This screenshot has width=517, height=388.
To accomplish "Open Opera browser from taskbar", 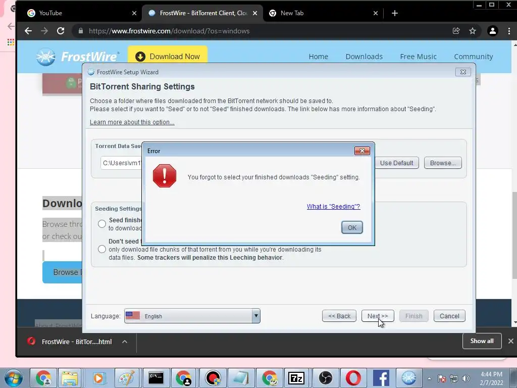I will tap(353, 378).
